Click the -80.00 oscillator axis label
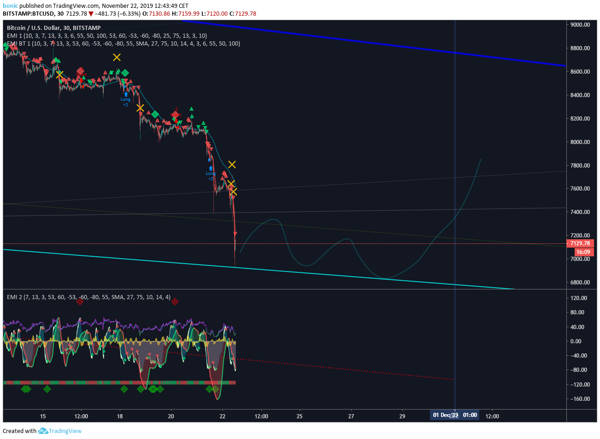Viewport: 600px width, 439px height. point(578,370)
